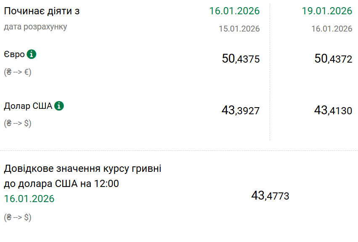Image resolution: width=358 pixels, height=242 pixels.
Task: Click (₴ --> $) text in the reference section
Action: pos(18,217)
